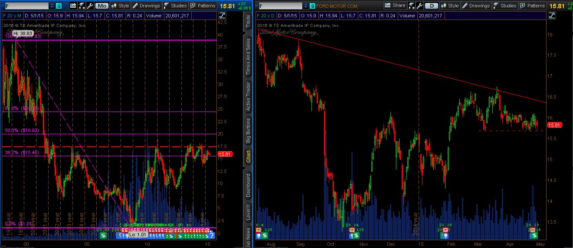Click the 50.0% ($19.92) Fibonacci label

21,130
